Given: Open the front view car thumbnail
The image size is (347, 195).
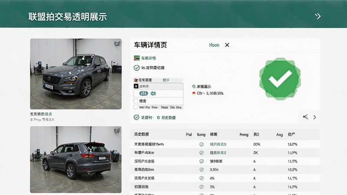Looking at the screenshot, I should (75, 74).
